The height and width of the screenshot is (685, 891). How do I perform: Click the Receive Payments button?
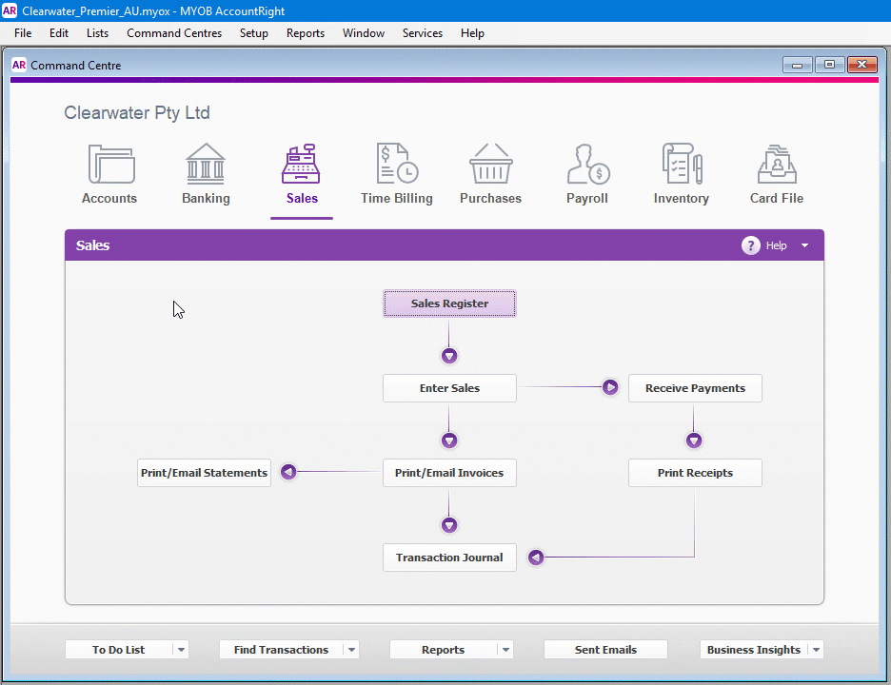(695, 388)
